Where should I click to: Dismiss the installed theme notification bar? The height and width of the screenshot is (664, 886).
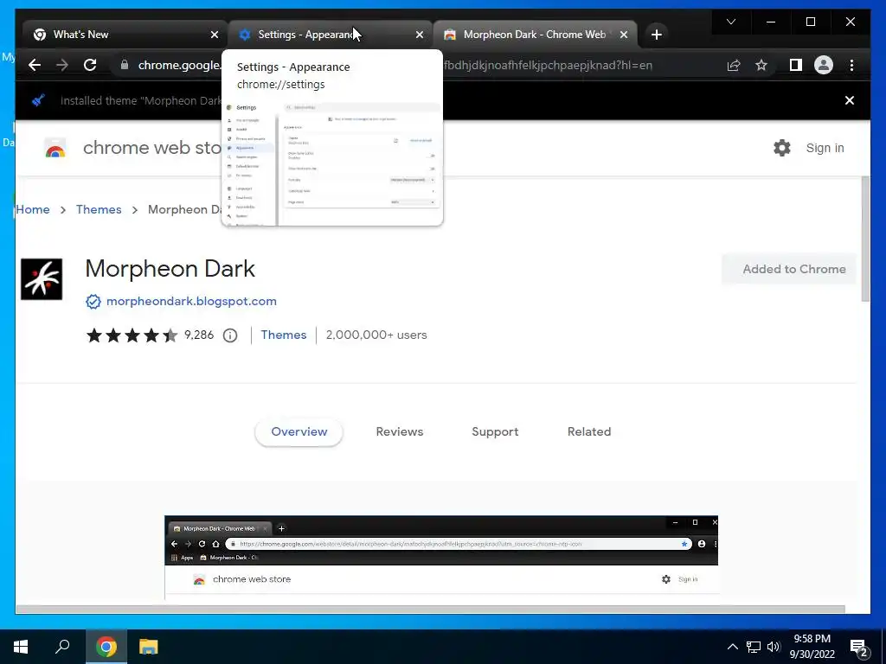[x=850, y=100]
